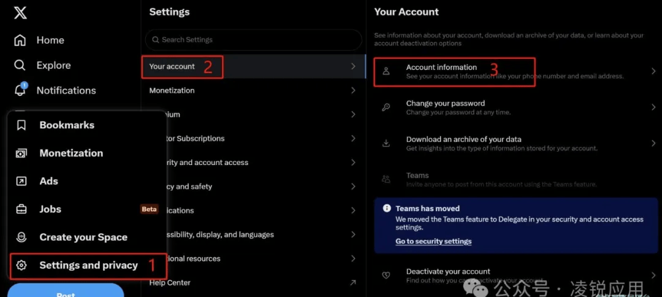Click the X logo icon
The image size is (662, 297).
point(20,12)
